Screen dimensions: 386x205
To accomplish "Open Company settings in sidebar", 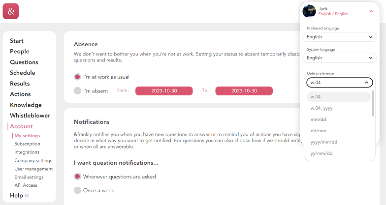I will click(33, 160).
